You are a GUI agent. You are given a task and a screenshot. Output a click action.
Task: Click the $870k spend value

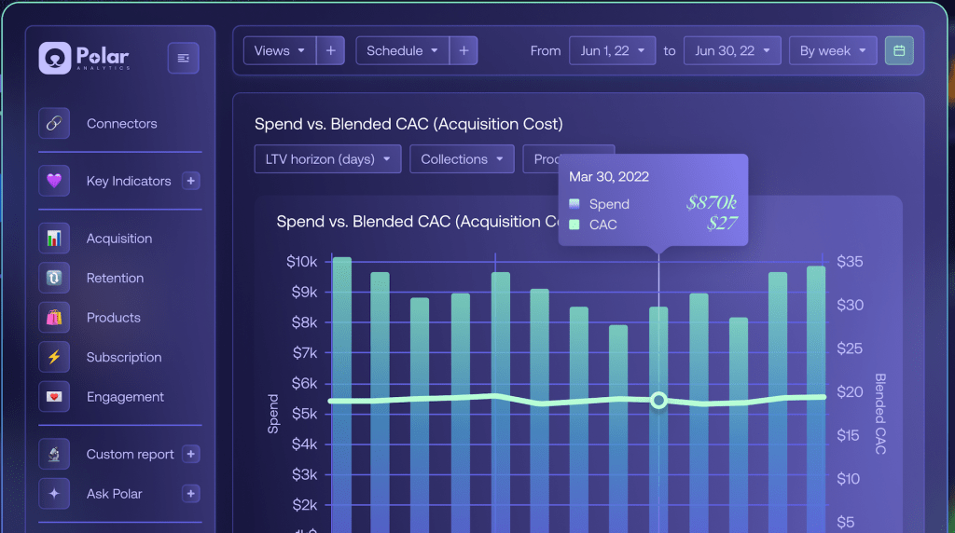(x=712, y=202)
